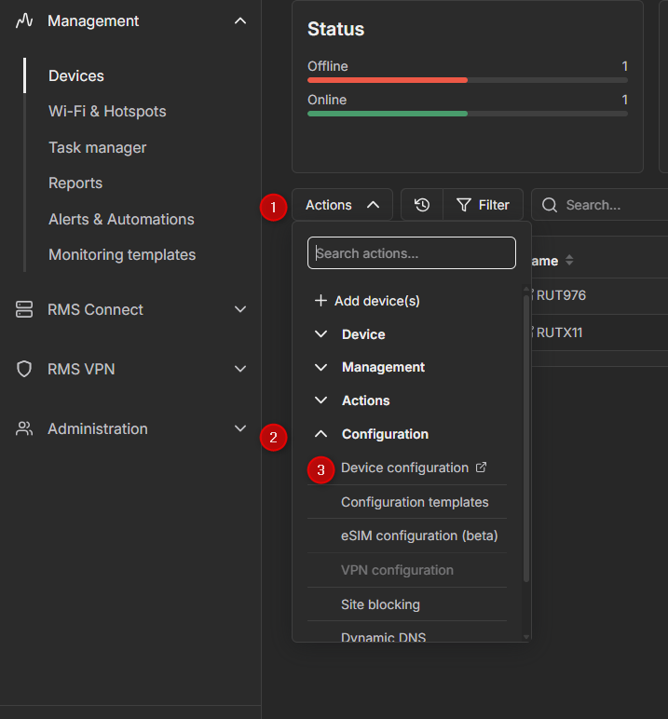Select Site blocking from actions list
Image resolution: width=668 pixels, height=719 pixels.
[x=380, y=604]
